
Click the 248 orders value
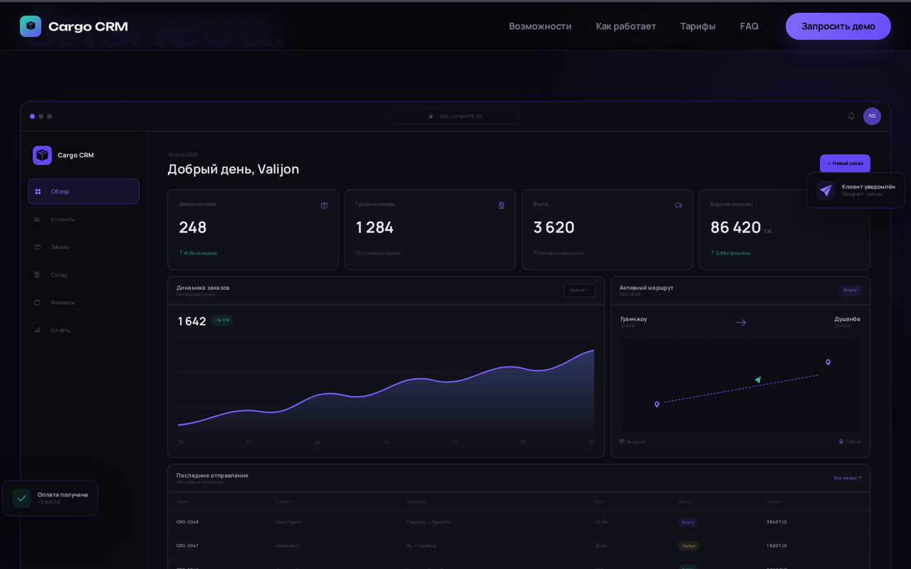(193, 228)
